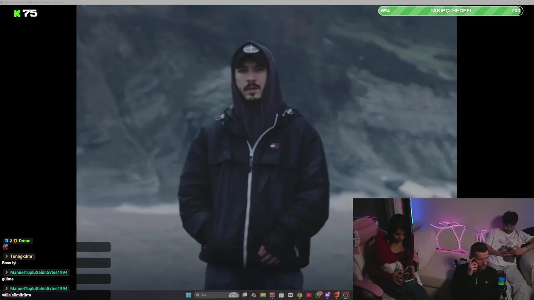Click the 694 current follower count
This screenshot has width=534, height=300.
click(x=385, y=11)
